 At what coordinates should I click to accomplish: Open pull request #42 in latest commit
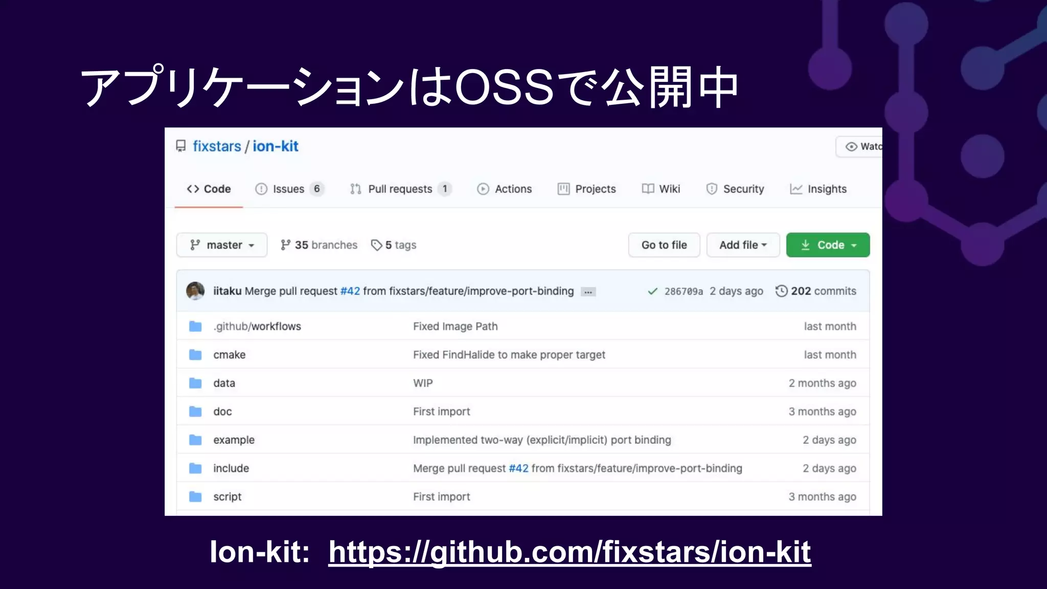click(350, 291)
